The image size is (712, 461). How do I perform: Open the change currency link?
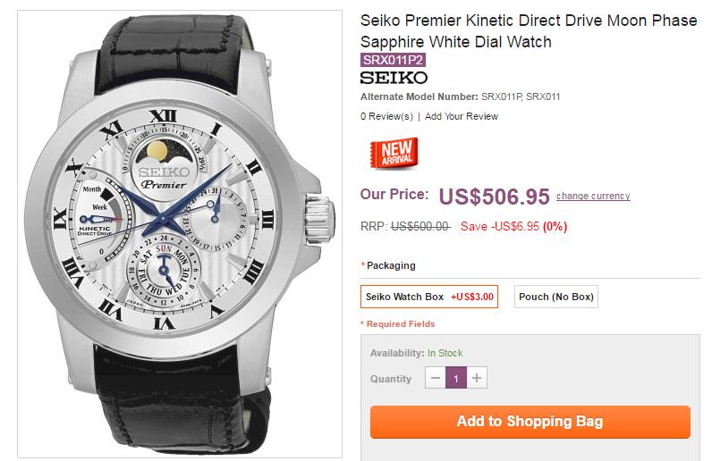click(593, 196)
